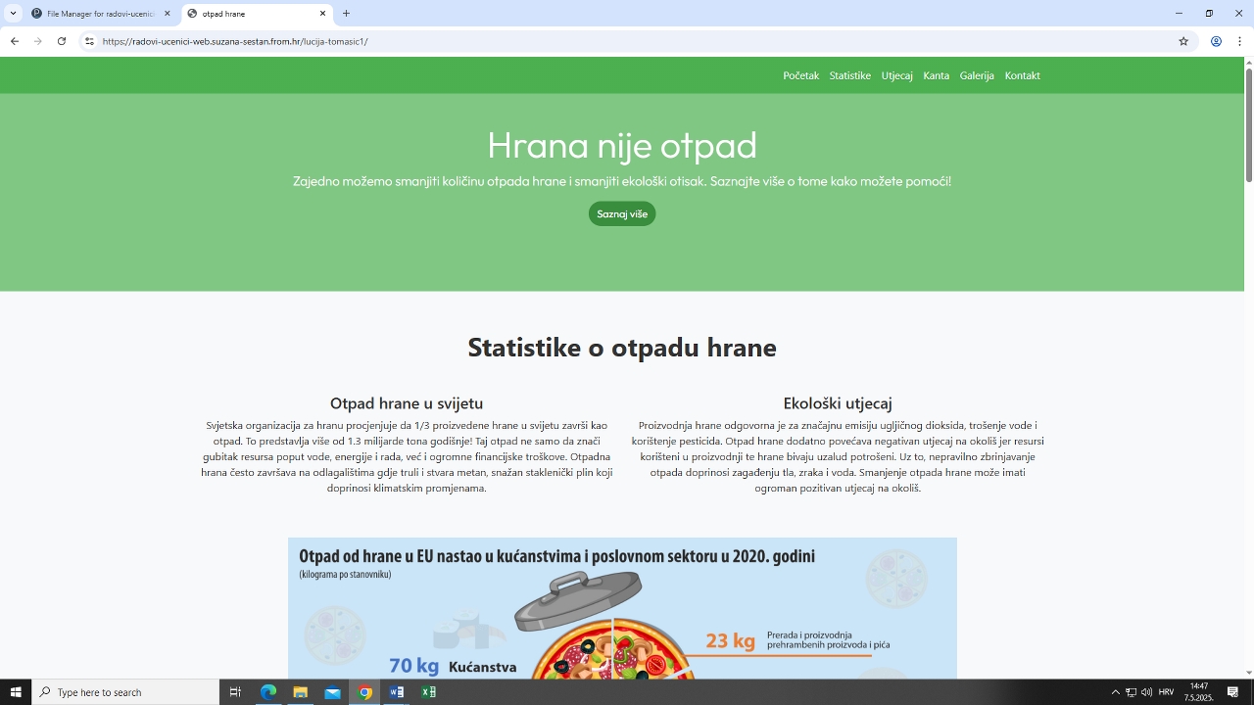Open a new browser tab

346,14
